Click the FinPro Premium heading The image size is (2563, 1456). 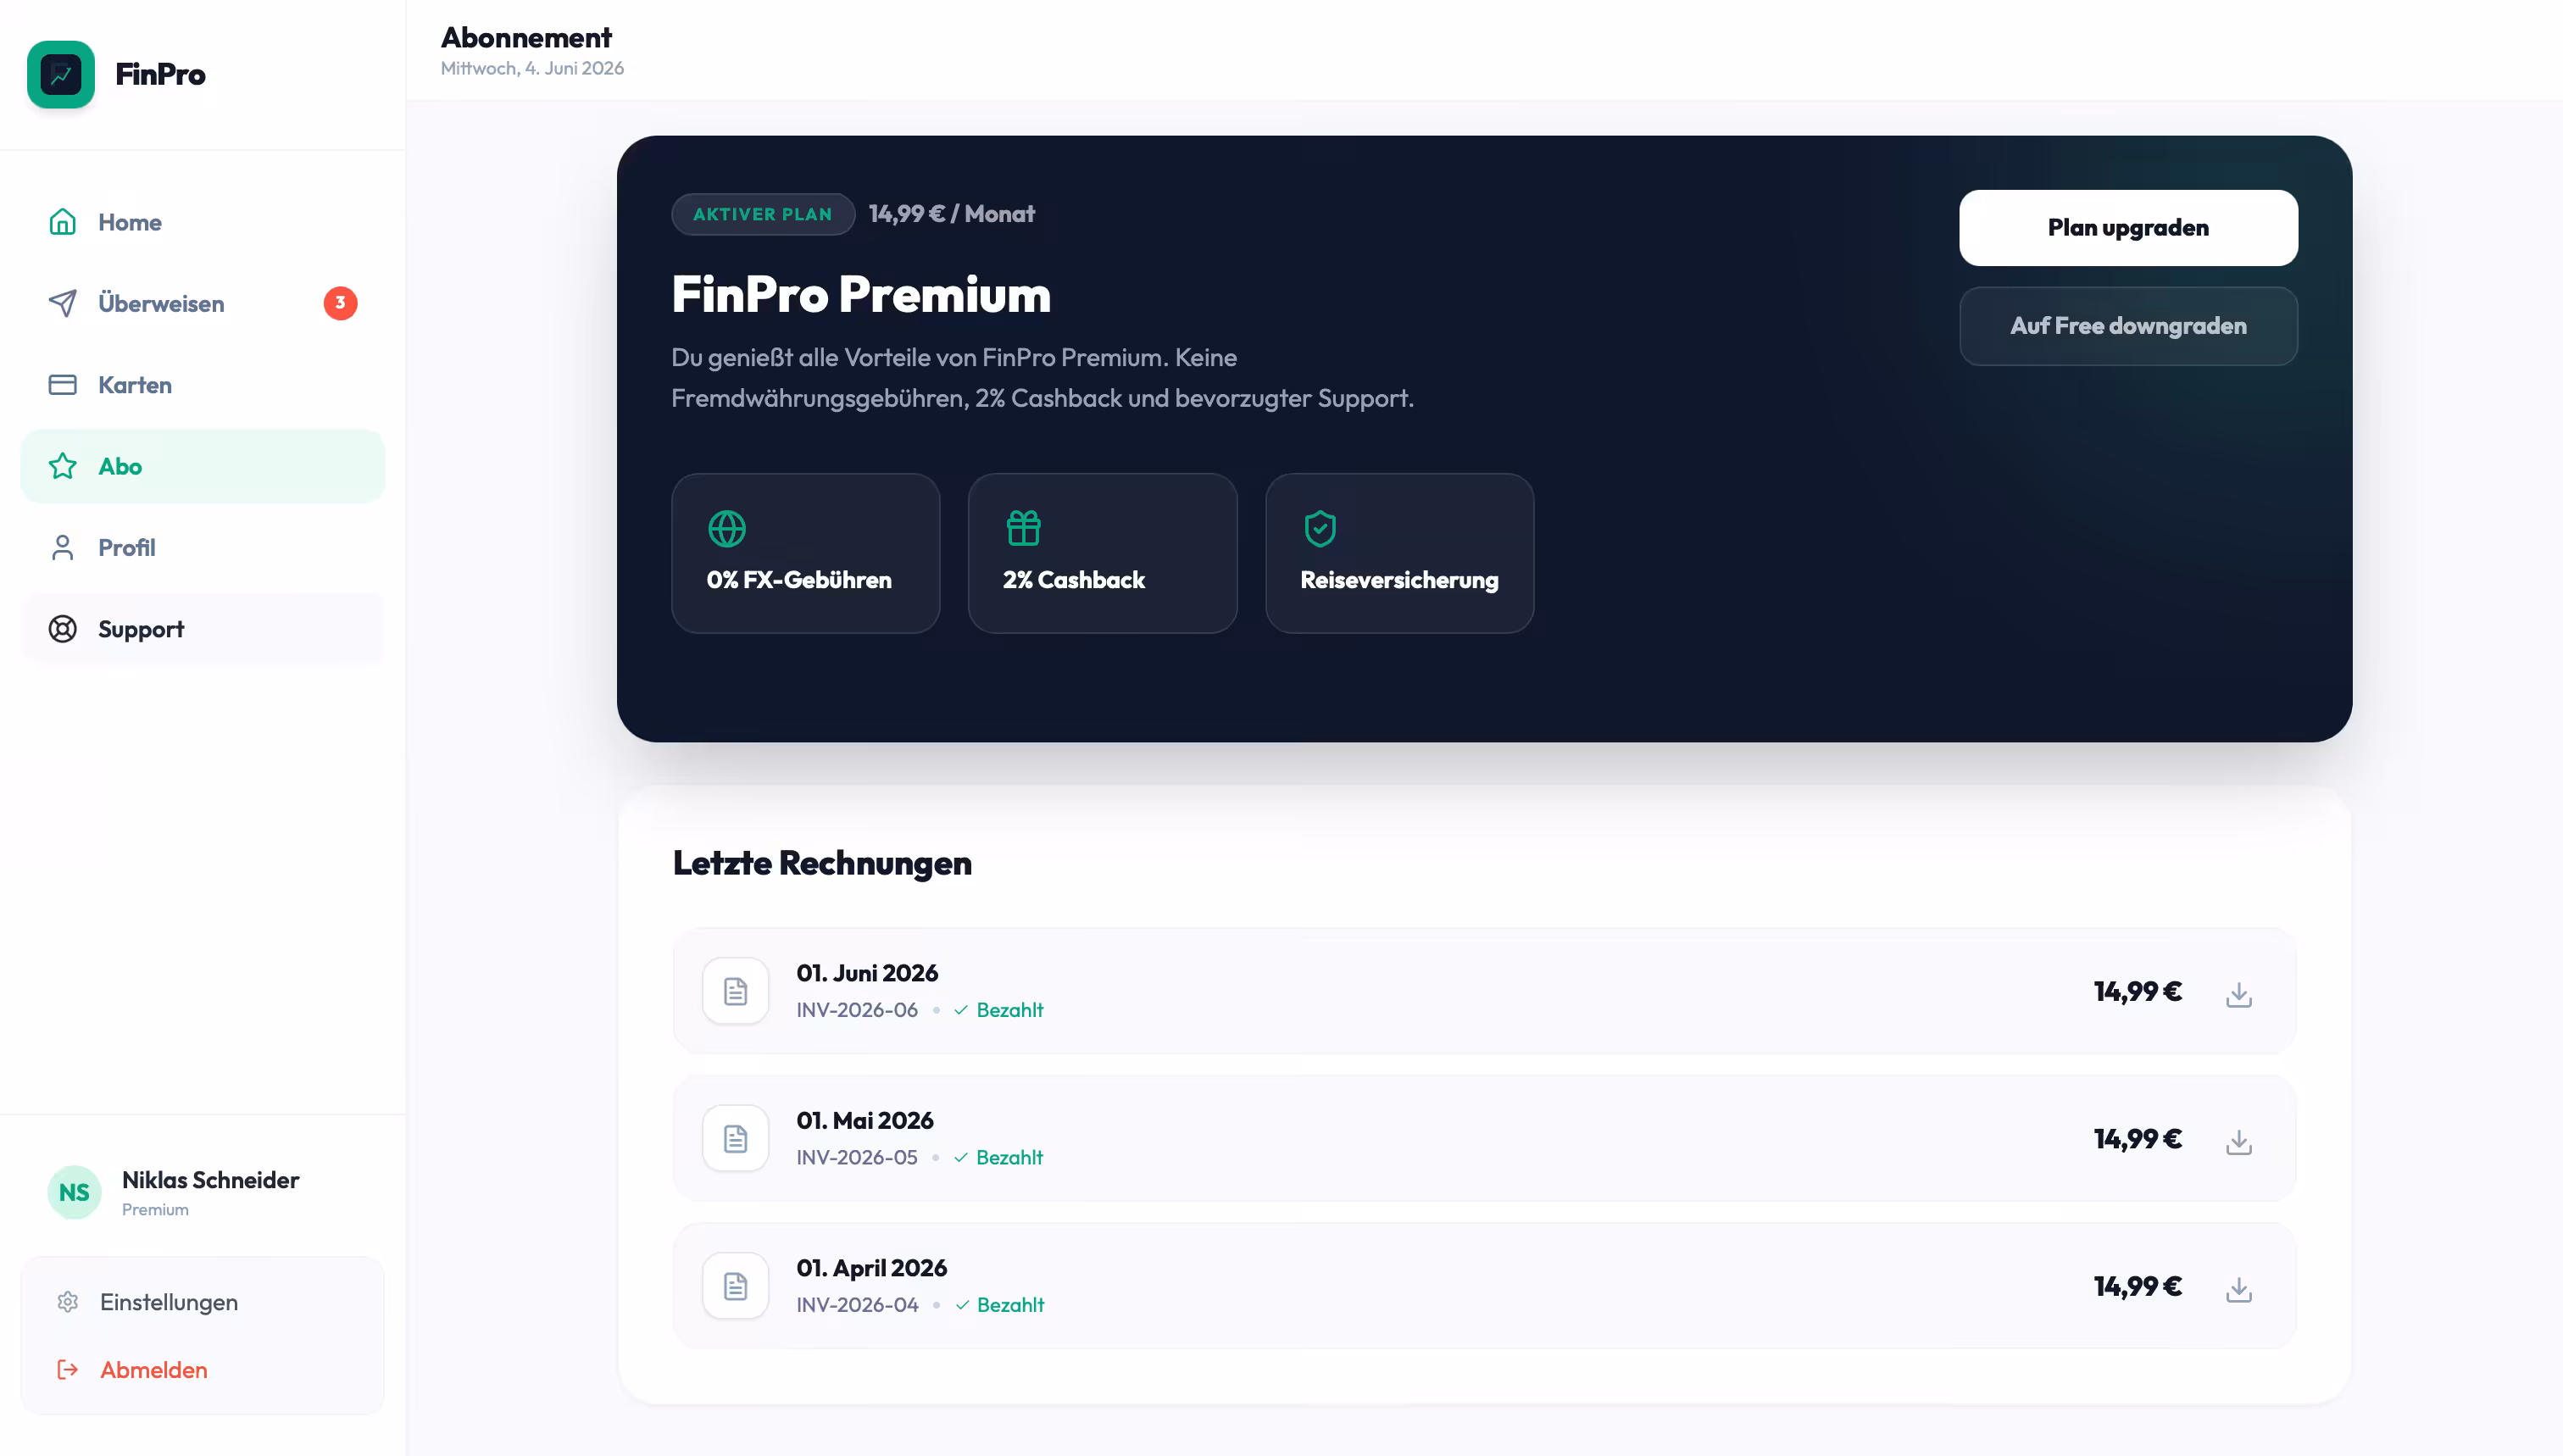click(x=861, y=294)
